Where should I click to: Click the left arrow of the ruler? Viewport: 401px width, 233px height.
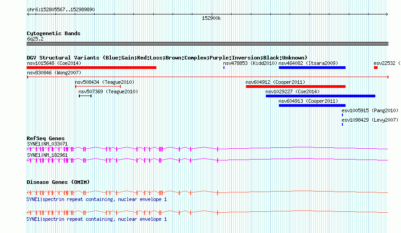tap(28, 14)
